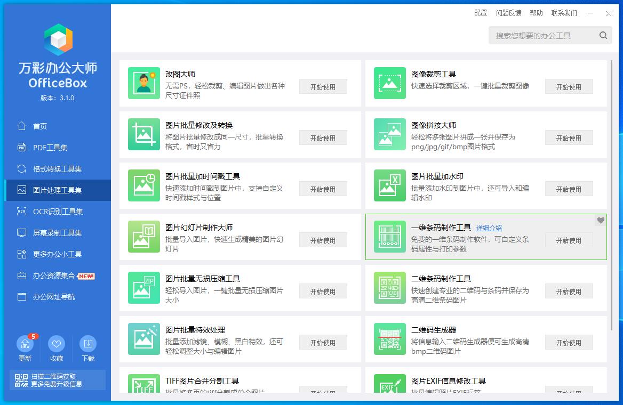
Task: Click the 改图大师 tool icon
Action: [x=144, y=83]
